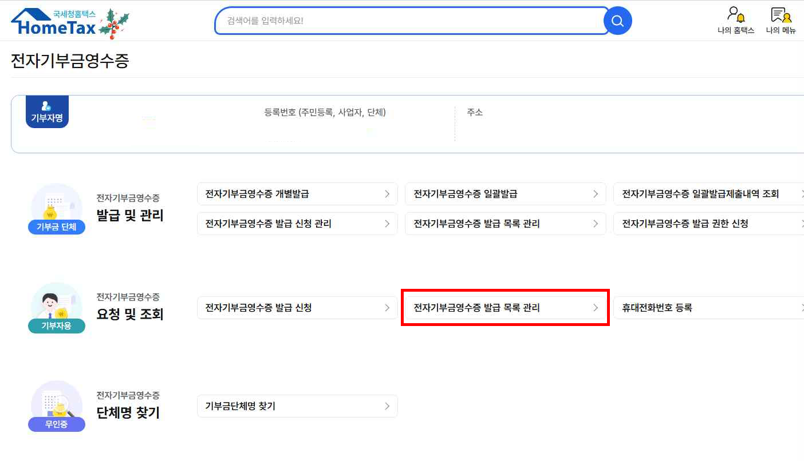Open 전자기부금영수증 개별발급

[297, 194]
